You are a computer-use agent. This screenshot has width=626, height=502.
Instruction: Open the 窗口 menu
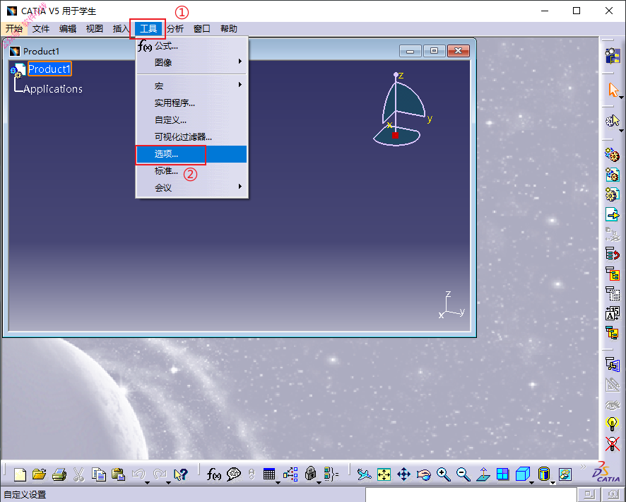point(201,28)
